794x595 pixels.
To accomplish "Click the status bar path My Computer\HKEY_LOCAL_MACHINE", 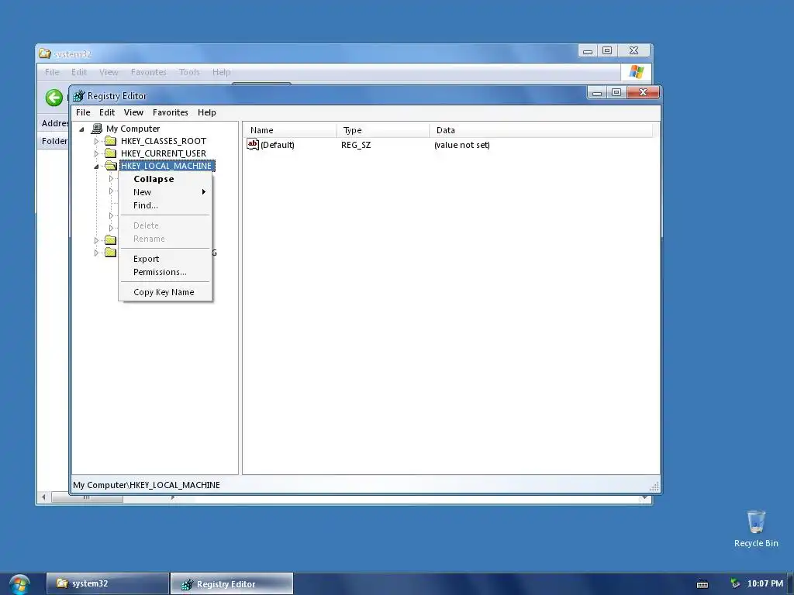I will coord(147,485).
